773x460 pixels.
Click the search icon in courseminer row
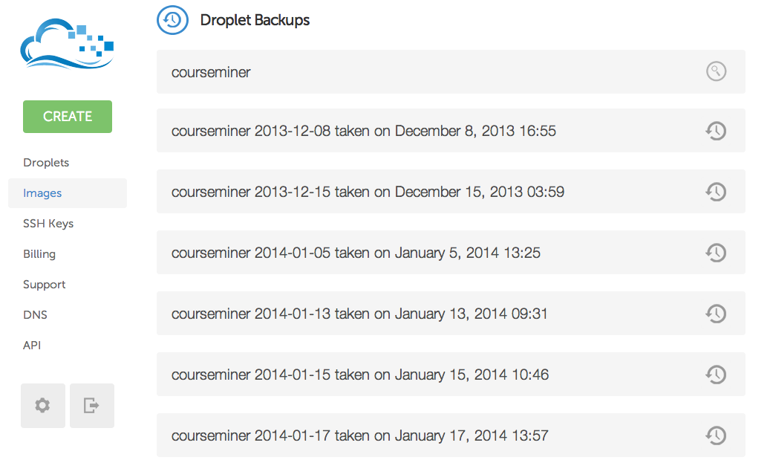[715, 71]
